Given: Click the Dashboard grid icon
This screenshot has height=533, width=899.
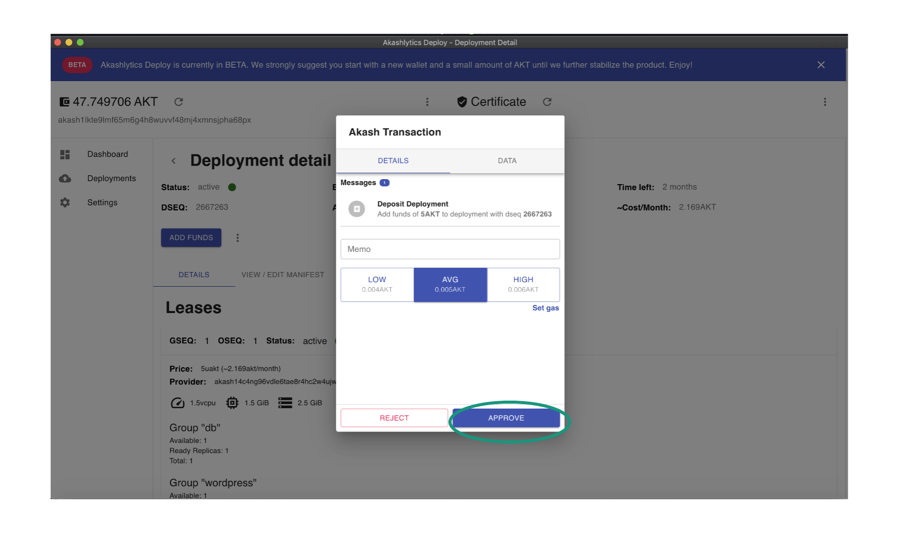Looking at the screenshot, I should (x=65, y=155).
